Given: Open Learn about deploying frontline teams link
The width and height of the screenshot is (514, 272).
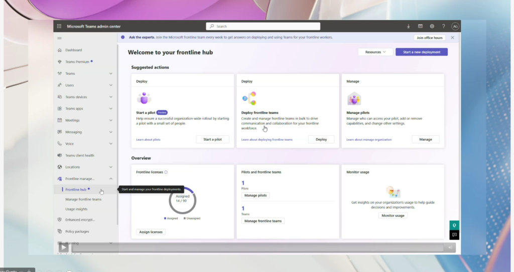Looking at the screenshot, I should tap(267, 140).
